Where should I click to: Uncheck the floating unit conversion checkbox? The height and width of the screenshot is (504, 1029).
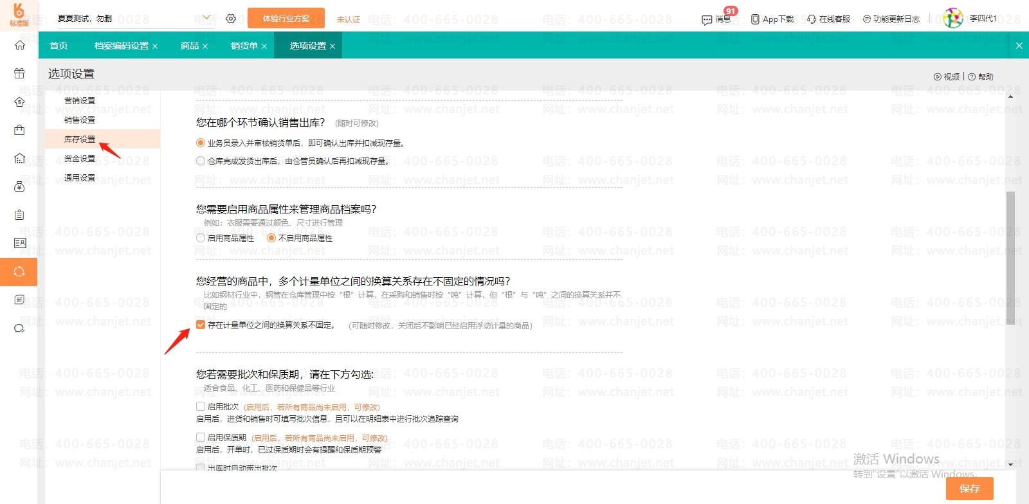201,325
